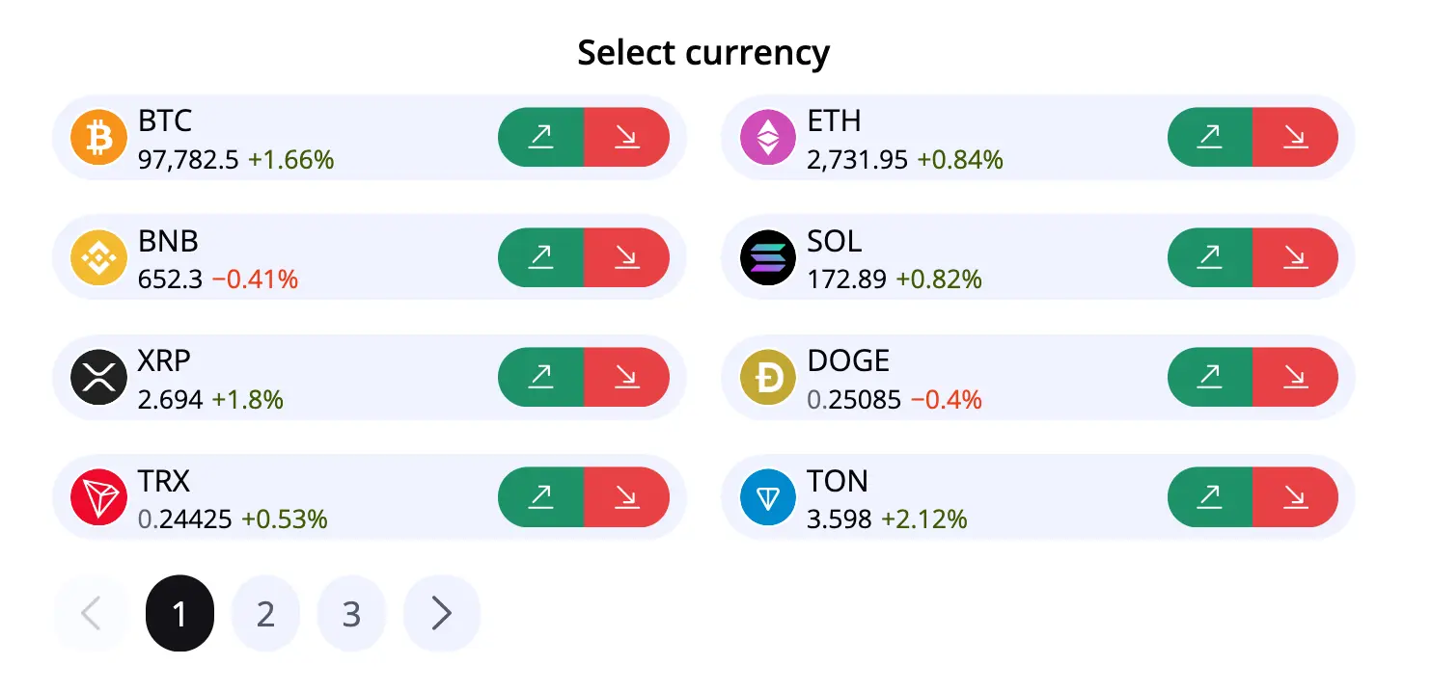Go to next page with right chevron

coord(441,613)
